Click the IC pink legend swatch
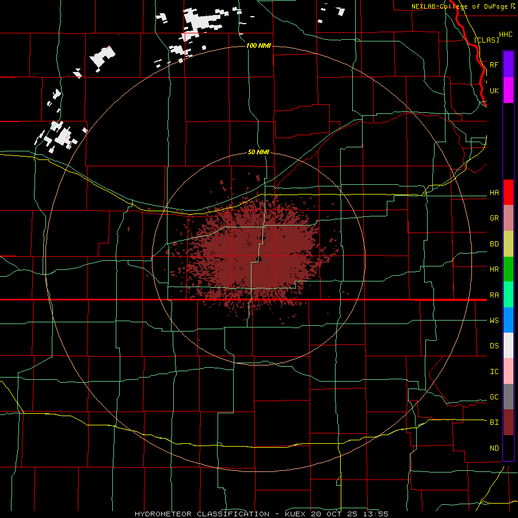The height and width of the screenshot is (518, 518). pyautogui.click(x=508, y=371)
